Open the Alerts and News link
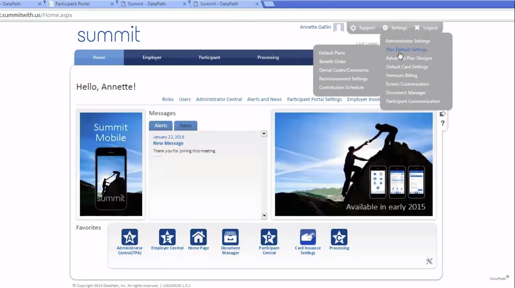 coord(265,100)
